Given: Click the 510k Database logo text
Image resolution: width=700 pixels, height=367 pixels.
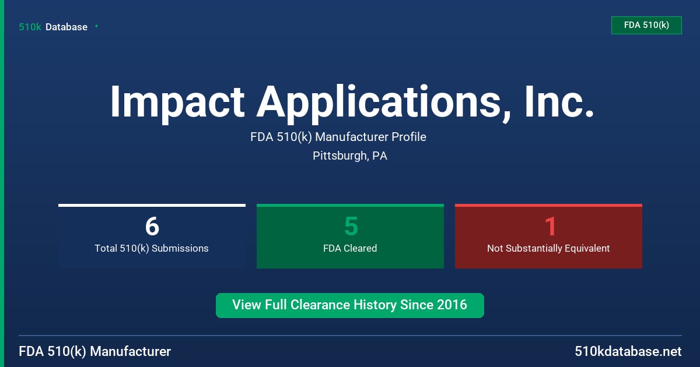Looking at the screenshot, I should tap(53, 27).
